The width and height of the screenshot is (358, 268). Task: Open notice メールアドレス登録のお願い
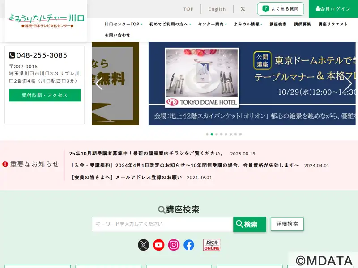click(127, 177)
